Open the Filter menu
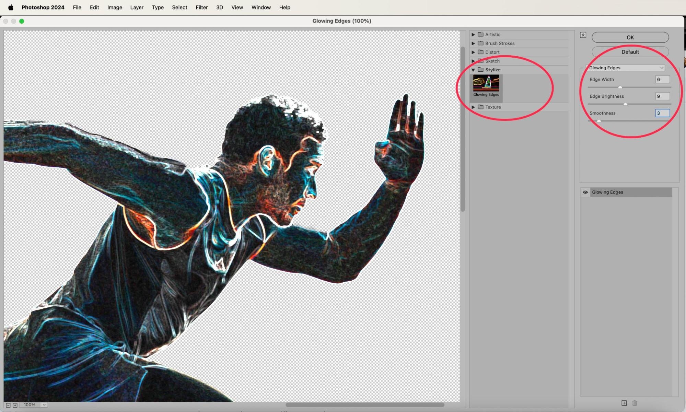The height and width of the screenshot is (412, 686). [201, 7]
